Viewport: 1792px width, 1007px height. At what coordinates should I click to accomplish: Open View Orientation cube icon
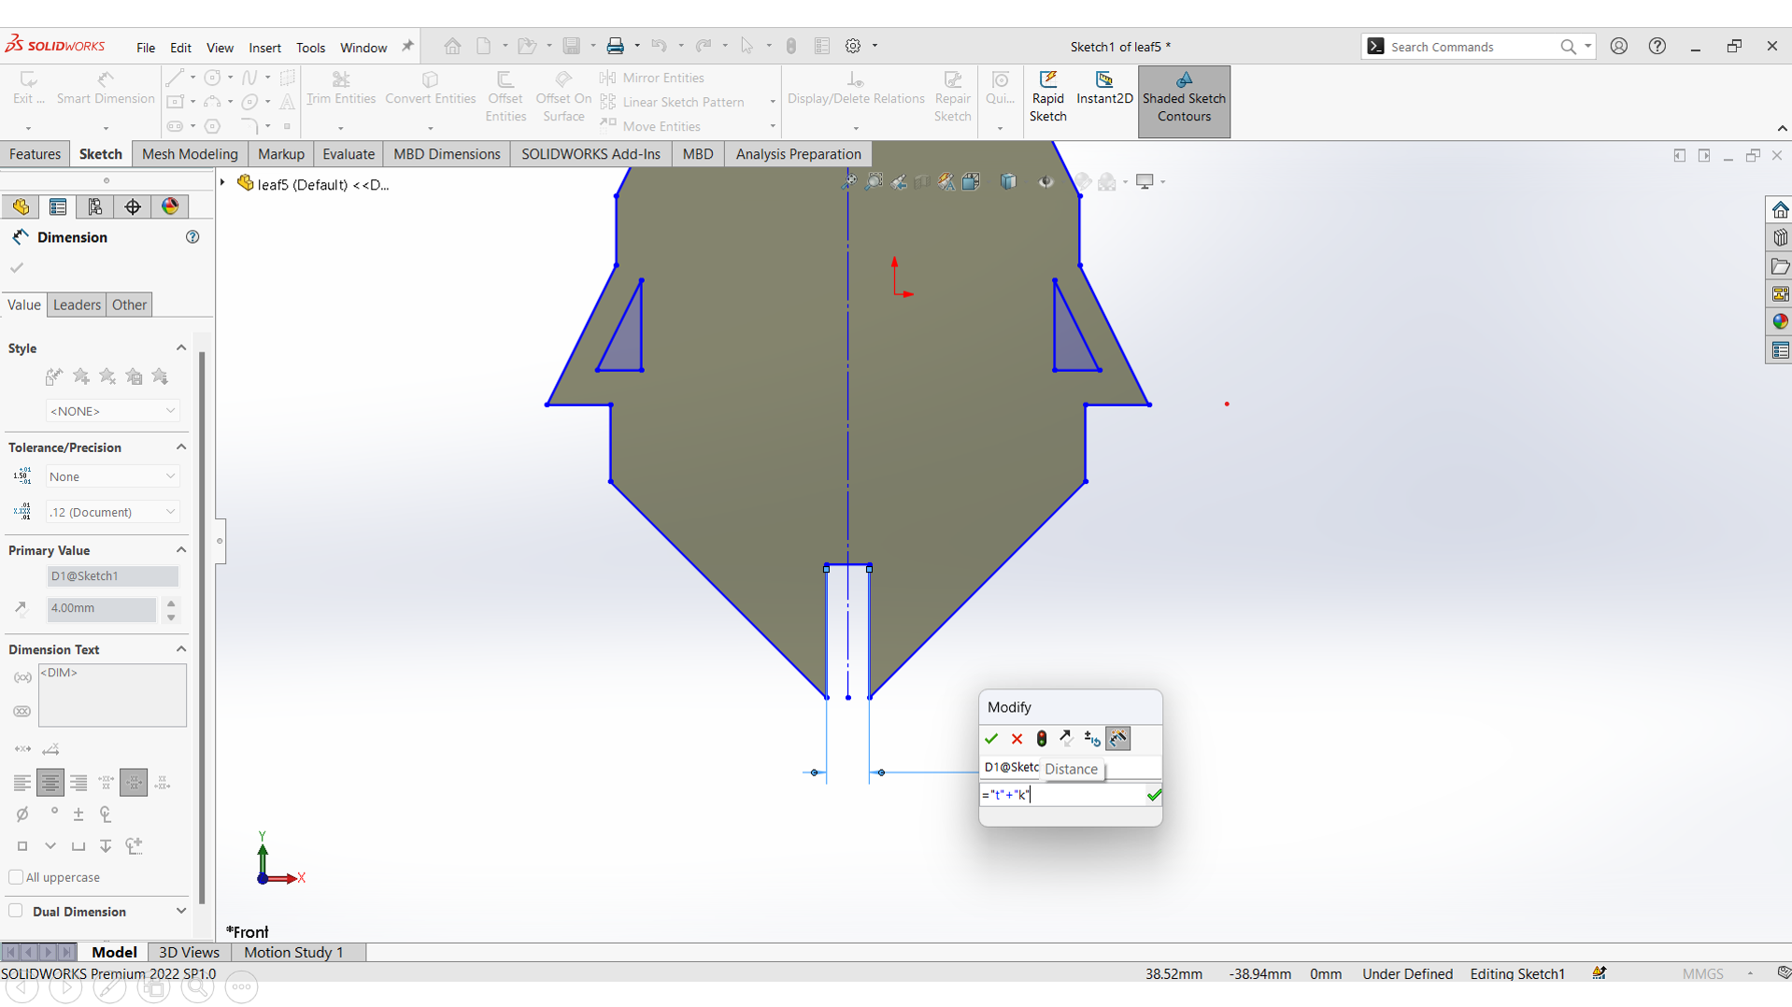(x=972, y=181)
